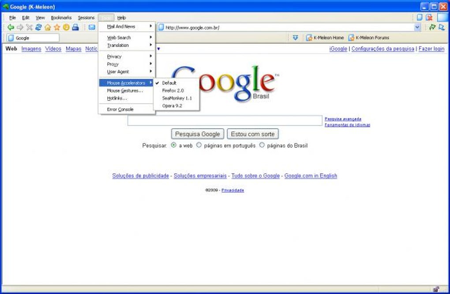
Task: Open the Help menu
Action: [x=121, y=18]
